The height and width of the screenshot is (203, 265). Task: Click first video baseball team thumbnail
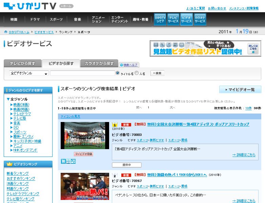pyautogui.click(x=85, y=136)
